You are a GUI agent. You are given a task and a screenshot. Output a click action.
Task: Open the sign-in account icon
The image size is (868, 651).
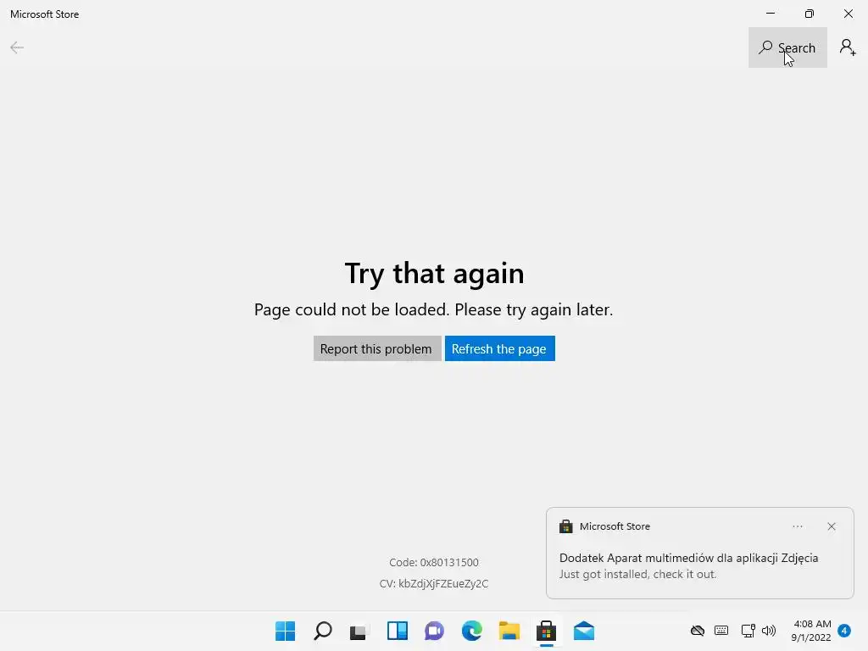point(848,47)
